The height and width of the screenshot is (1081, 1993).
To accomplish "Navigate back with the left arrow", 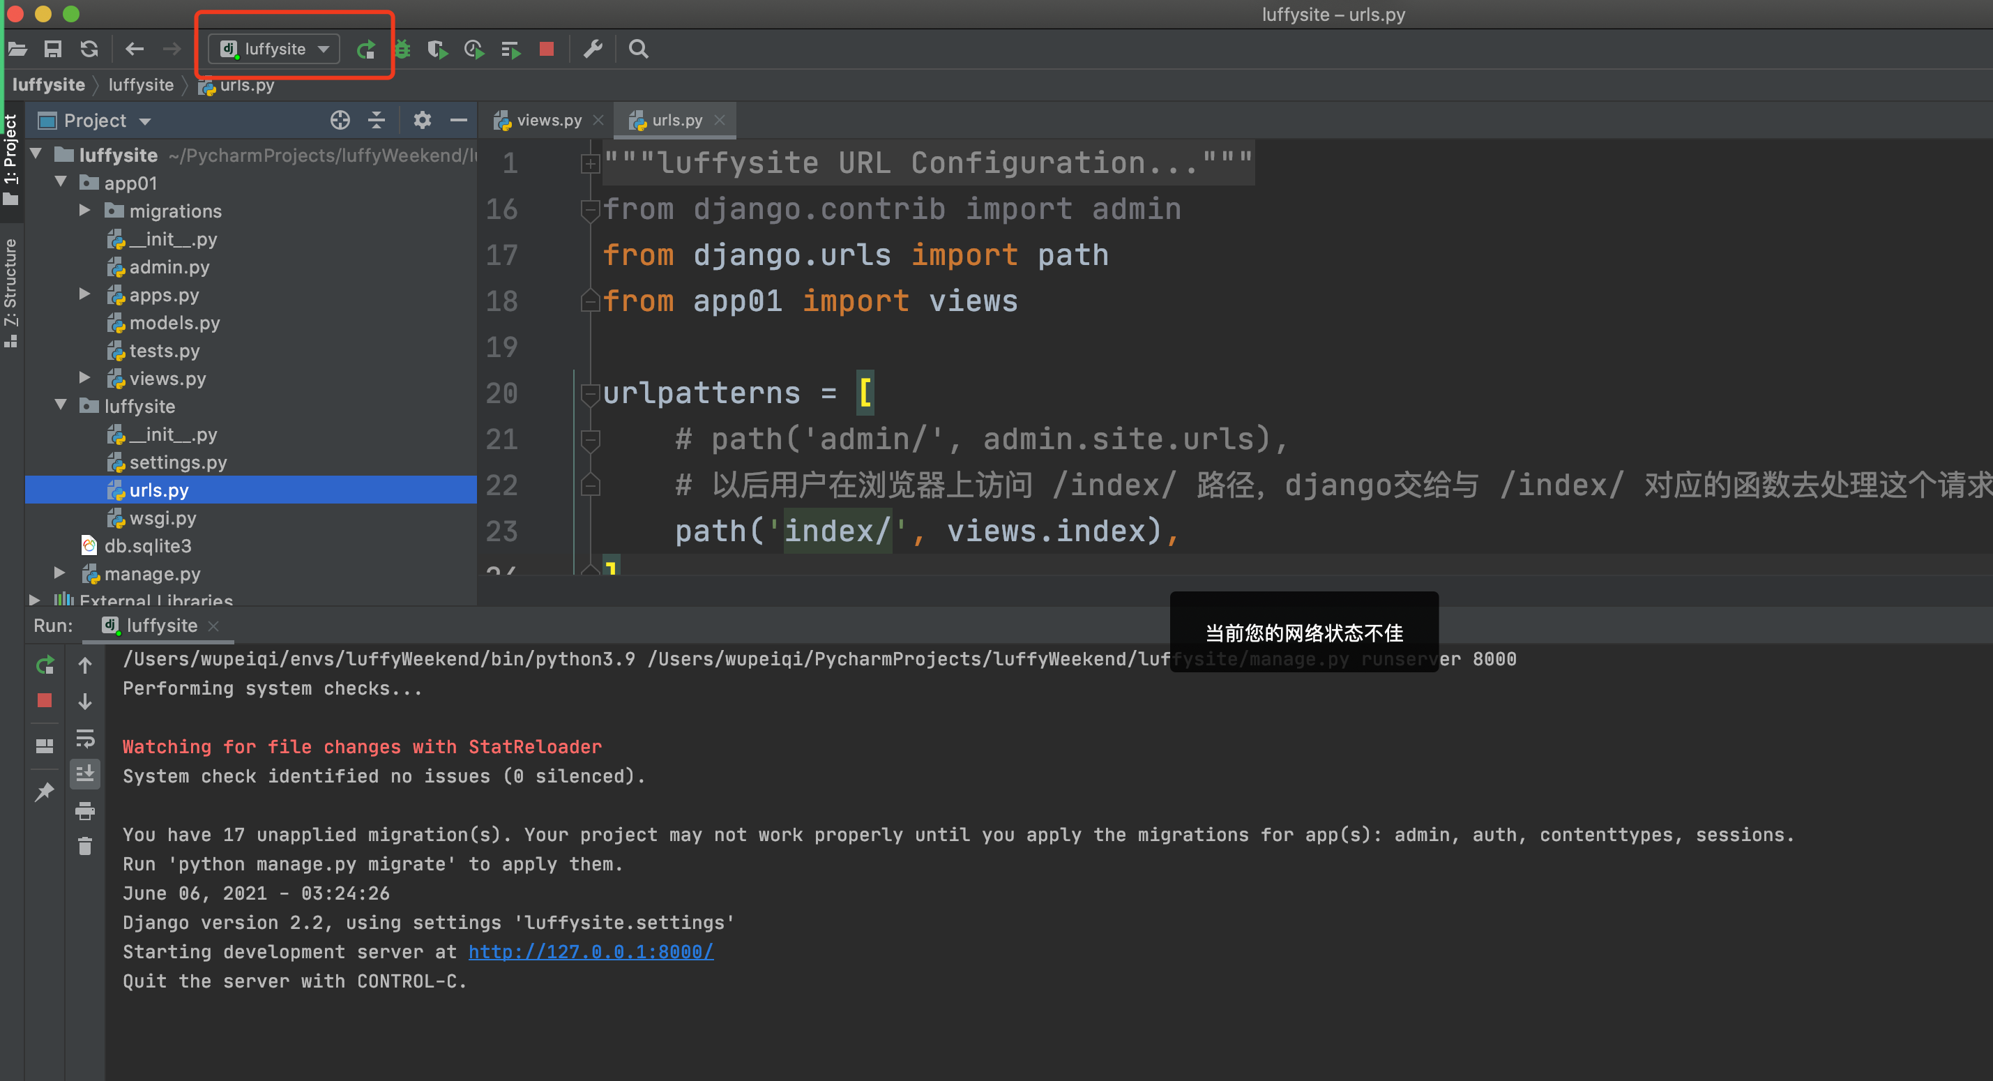I will click(135, 49).
